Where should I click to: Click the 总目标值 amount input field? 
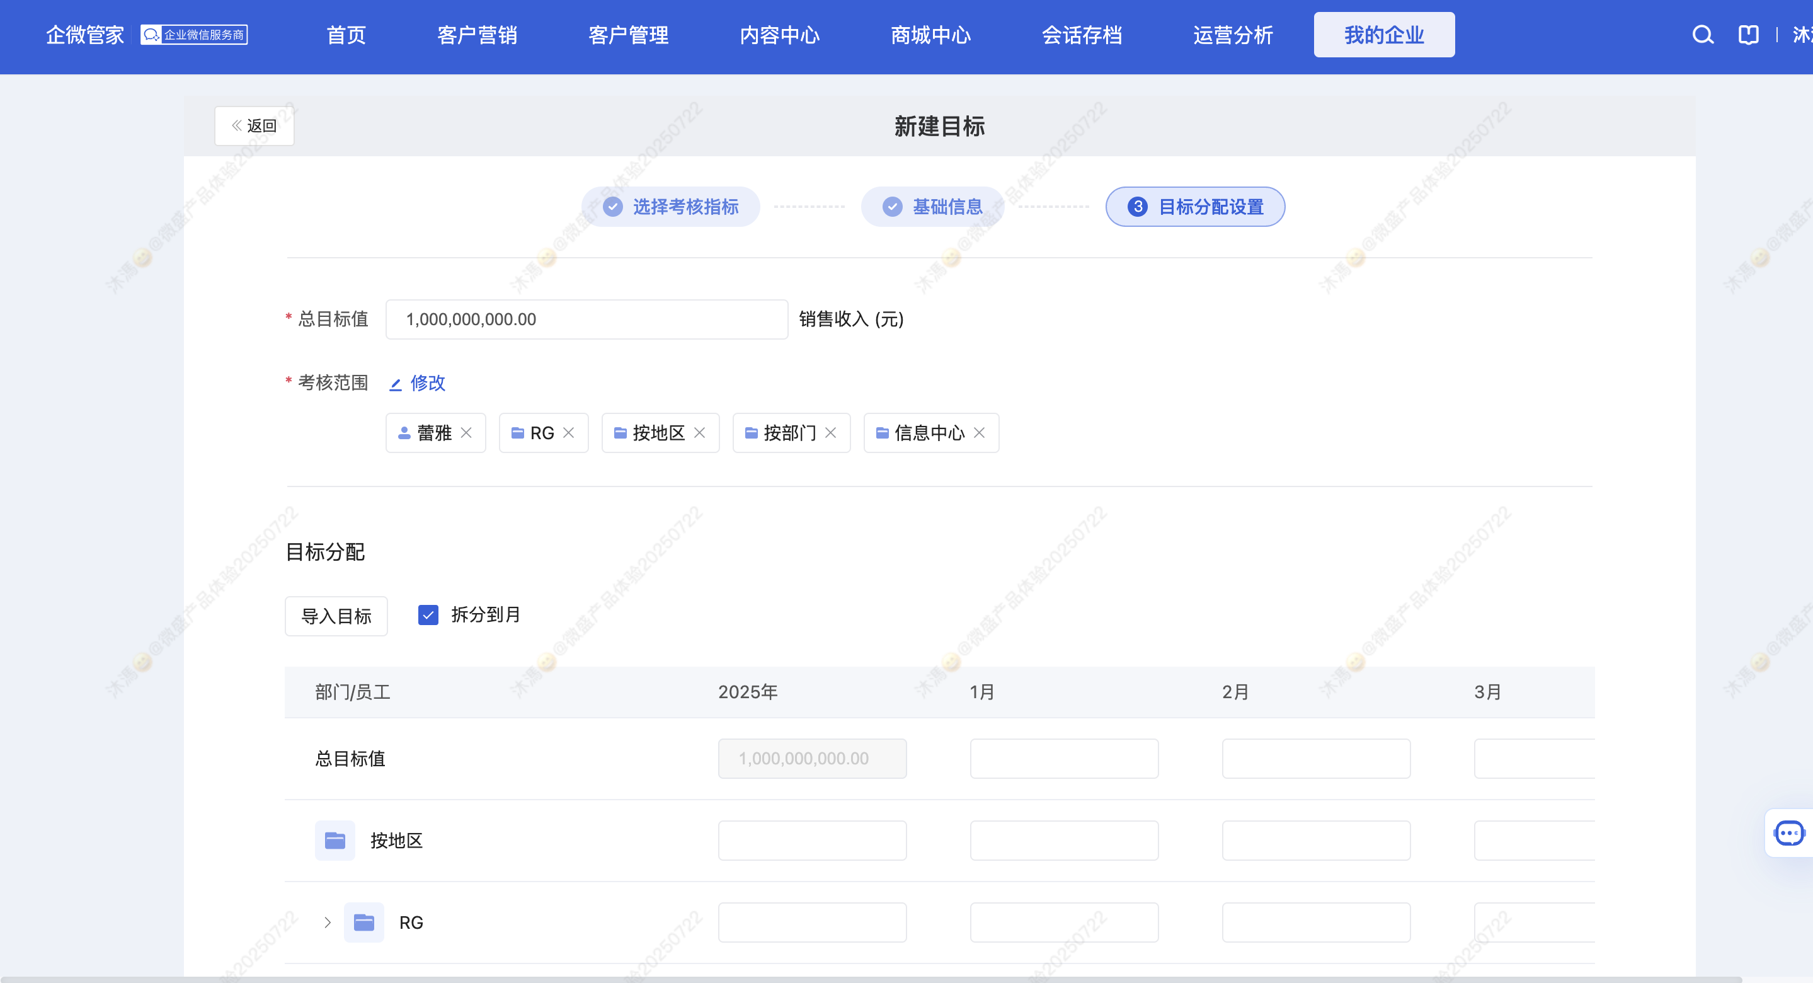point(587,319)
